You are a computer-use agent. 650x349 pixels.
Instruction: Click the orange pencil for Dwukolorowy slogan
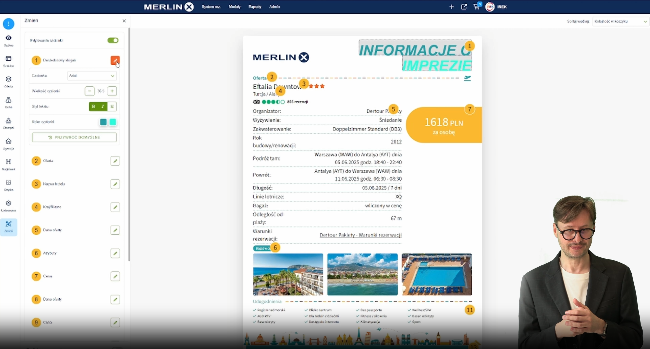pos(115,60)
